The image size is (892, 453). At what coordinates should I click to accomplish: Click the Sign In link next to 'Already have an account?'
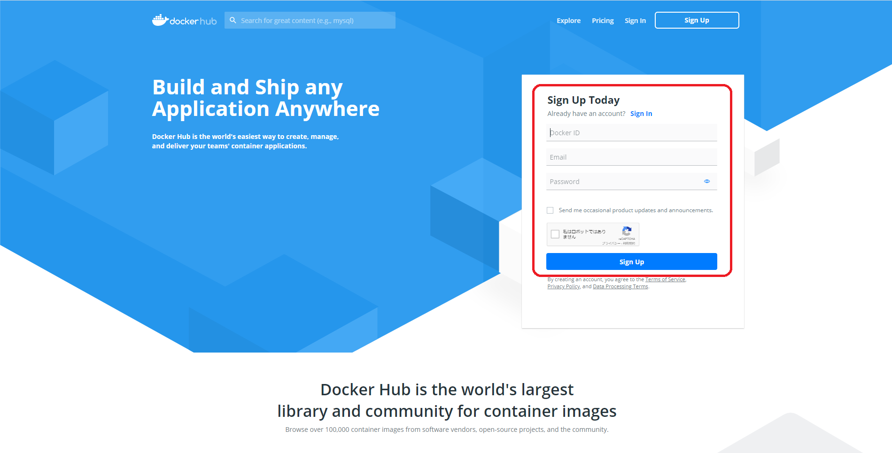pos(641,113)
